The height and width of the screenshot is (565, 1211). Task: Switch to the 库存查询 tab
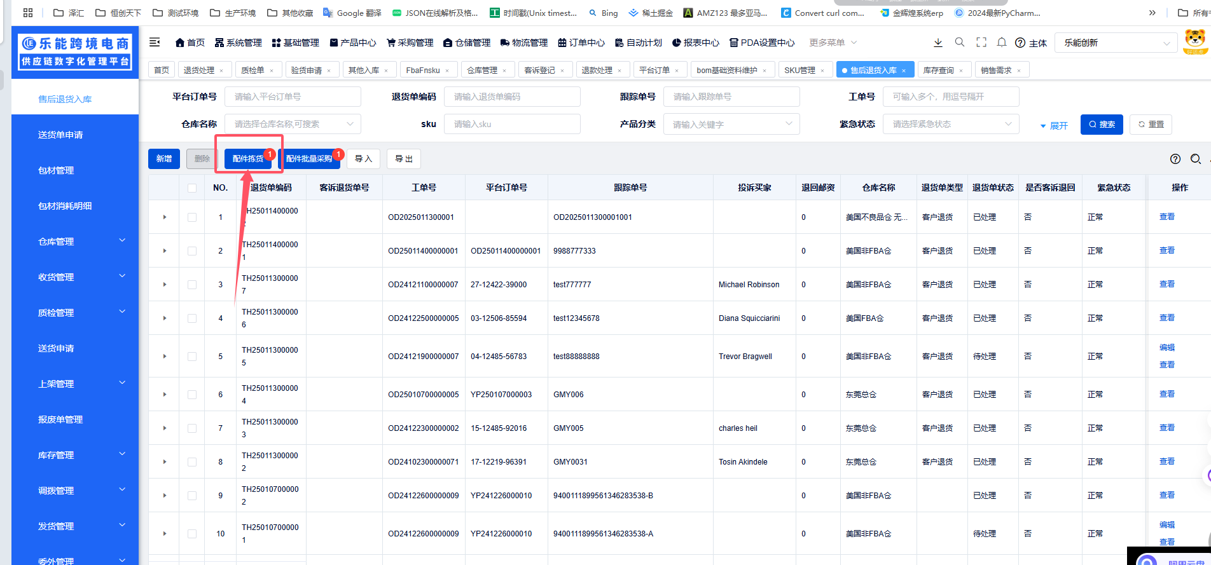point(938,71)
